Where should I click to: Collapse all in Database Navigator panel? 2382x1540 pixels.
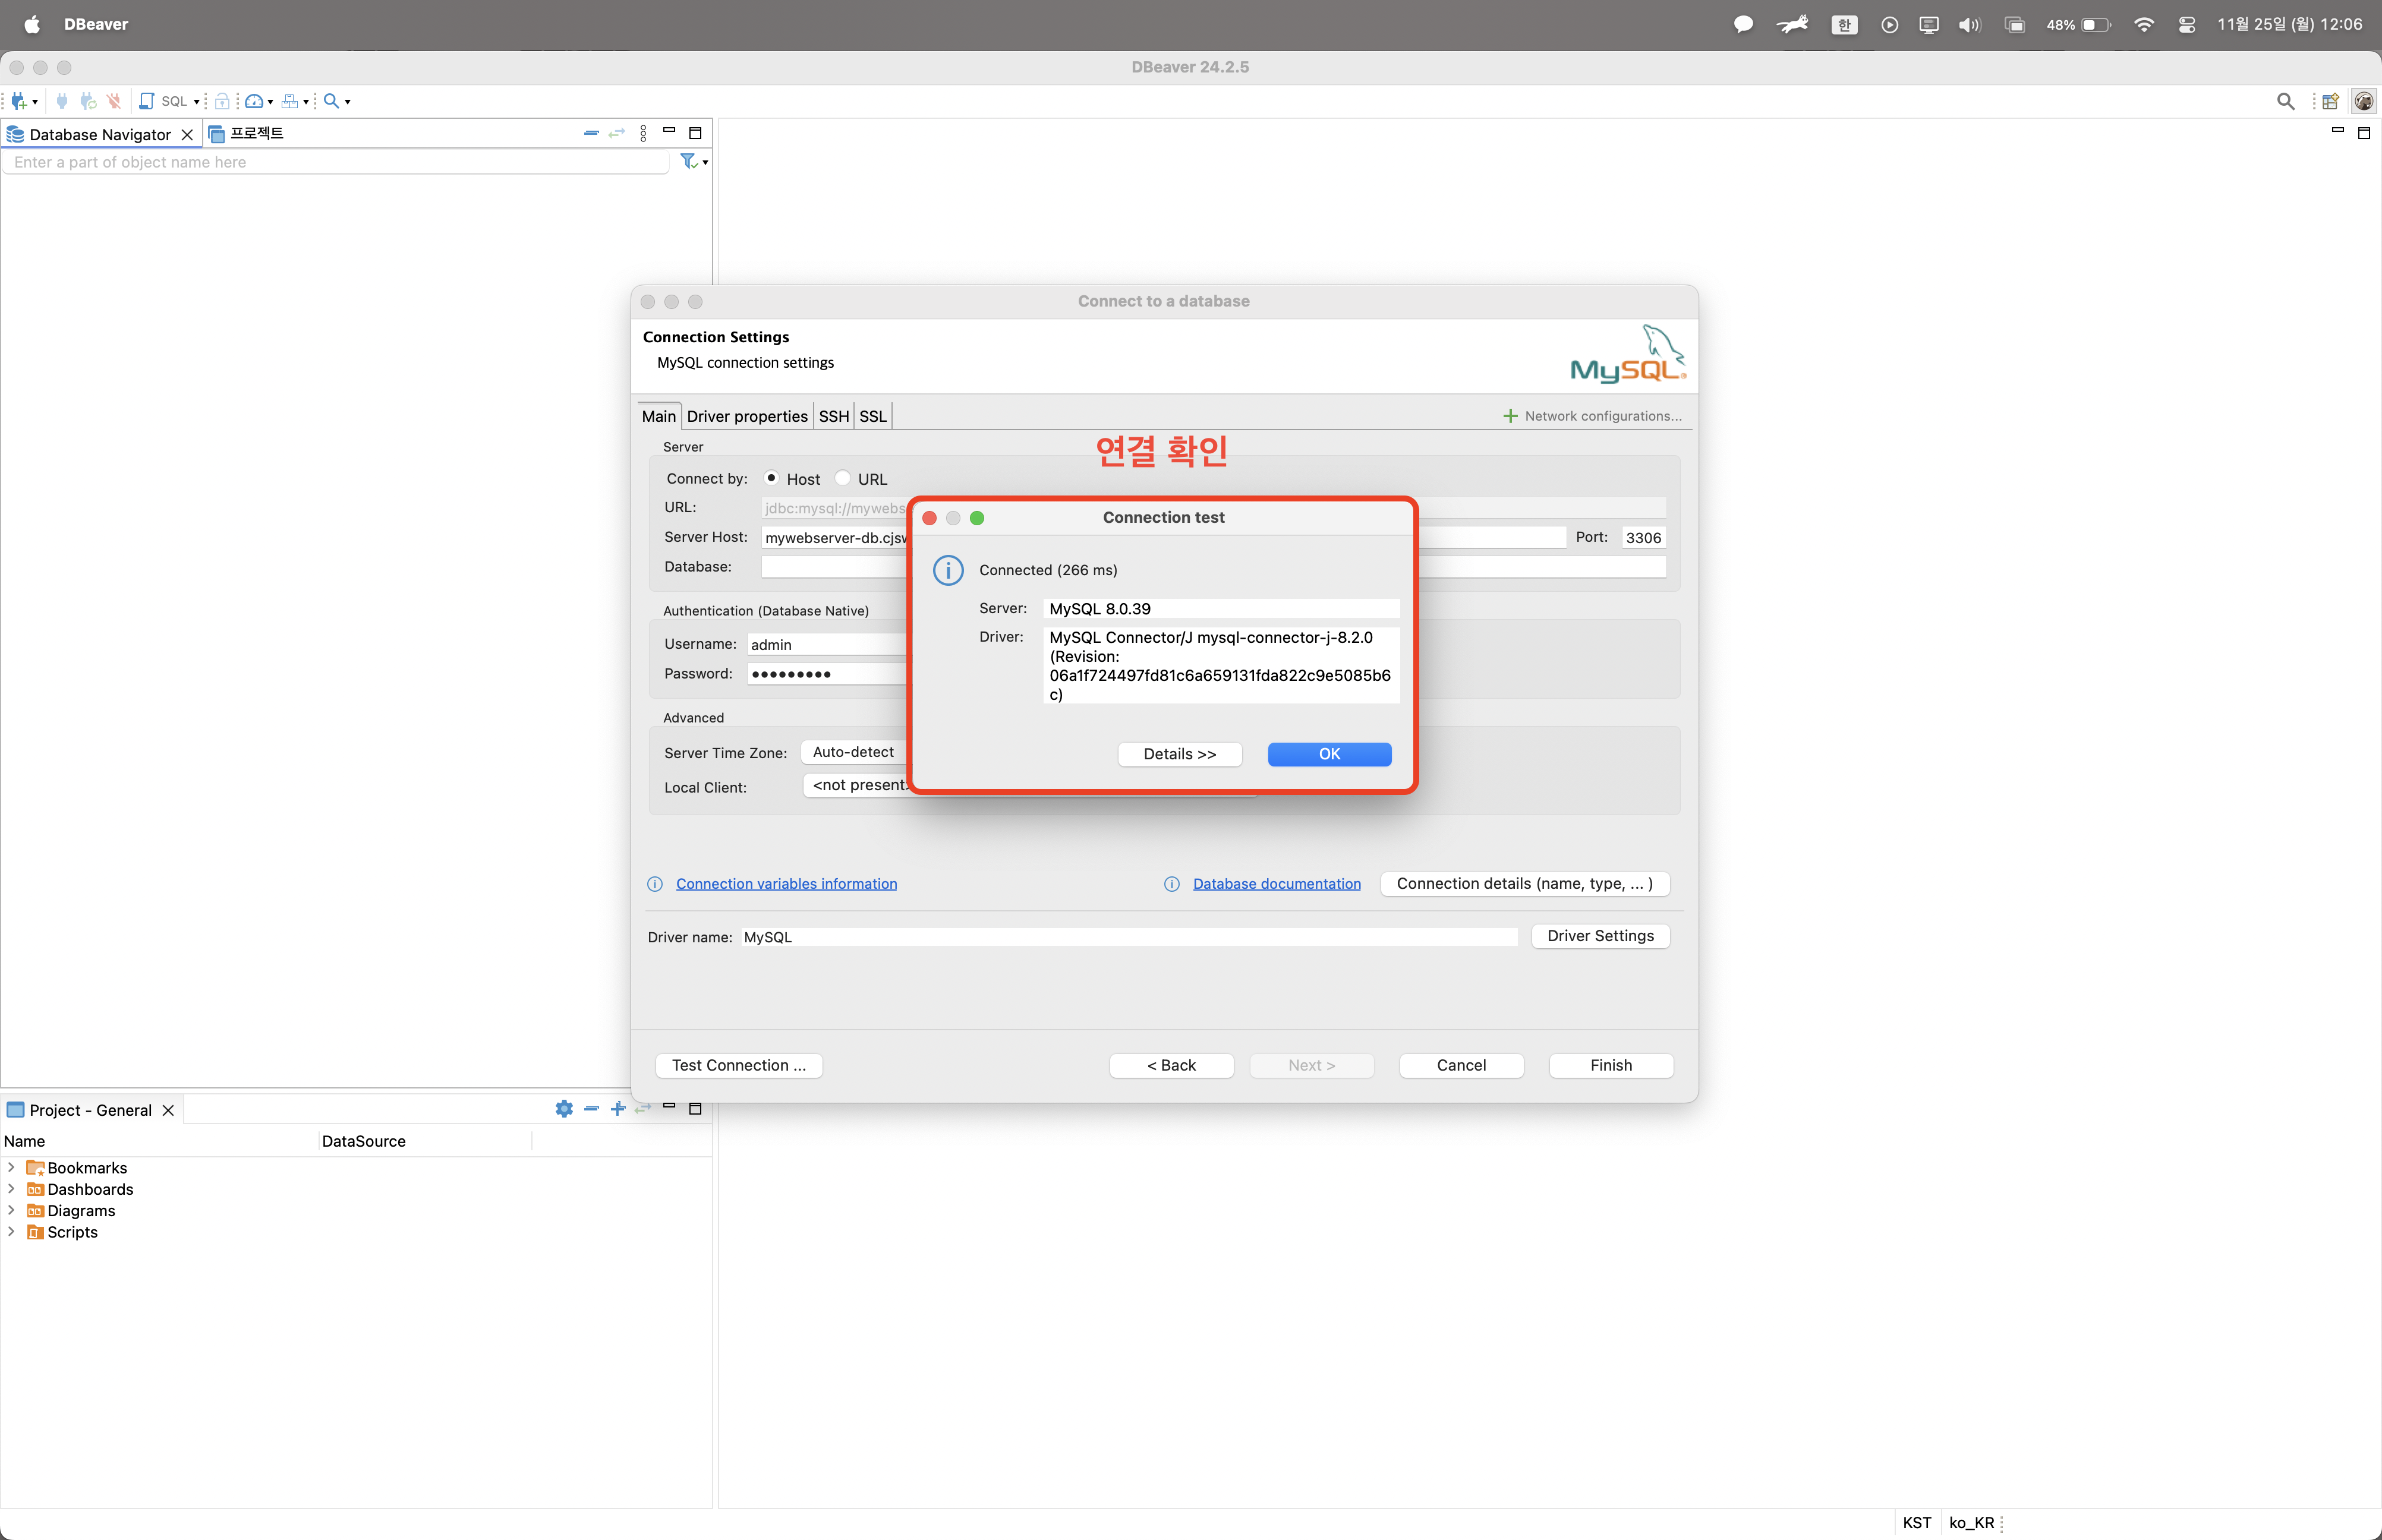(x=591, y=133)
